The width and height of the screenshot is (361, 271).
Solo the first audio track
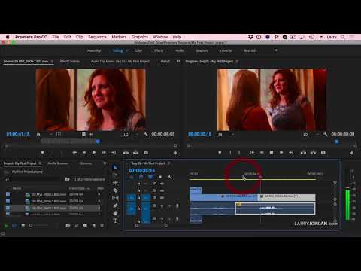169,206
